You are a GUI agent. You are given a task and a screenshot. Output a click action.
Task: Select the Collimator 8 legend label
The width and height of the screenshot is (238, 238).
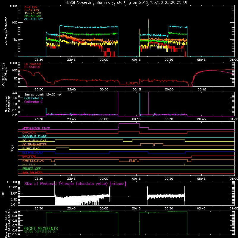tap(33, 98)
